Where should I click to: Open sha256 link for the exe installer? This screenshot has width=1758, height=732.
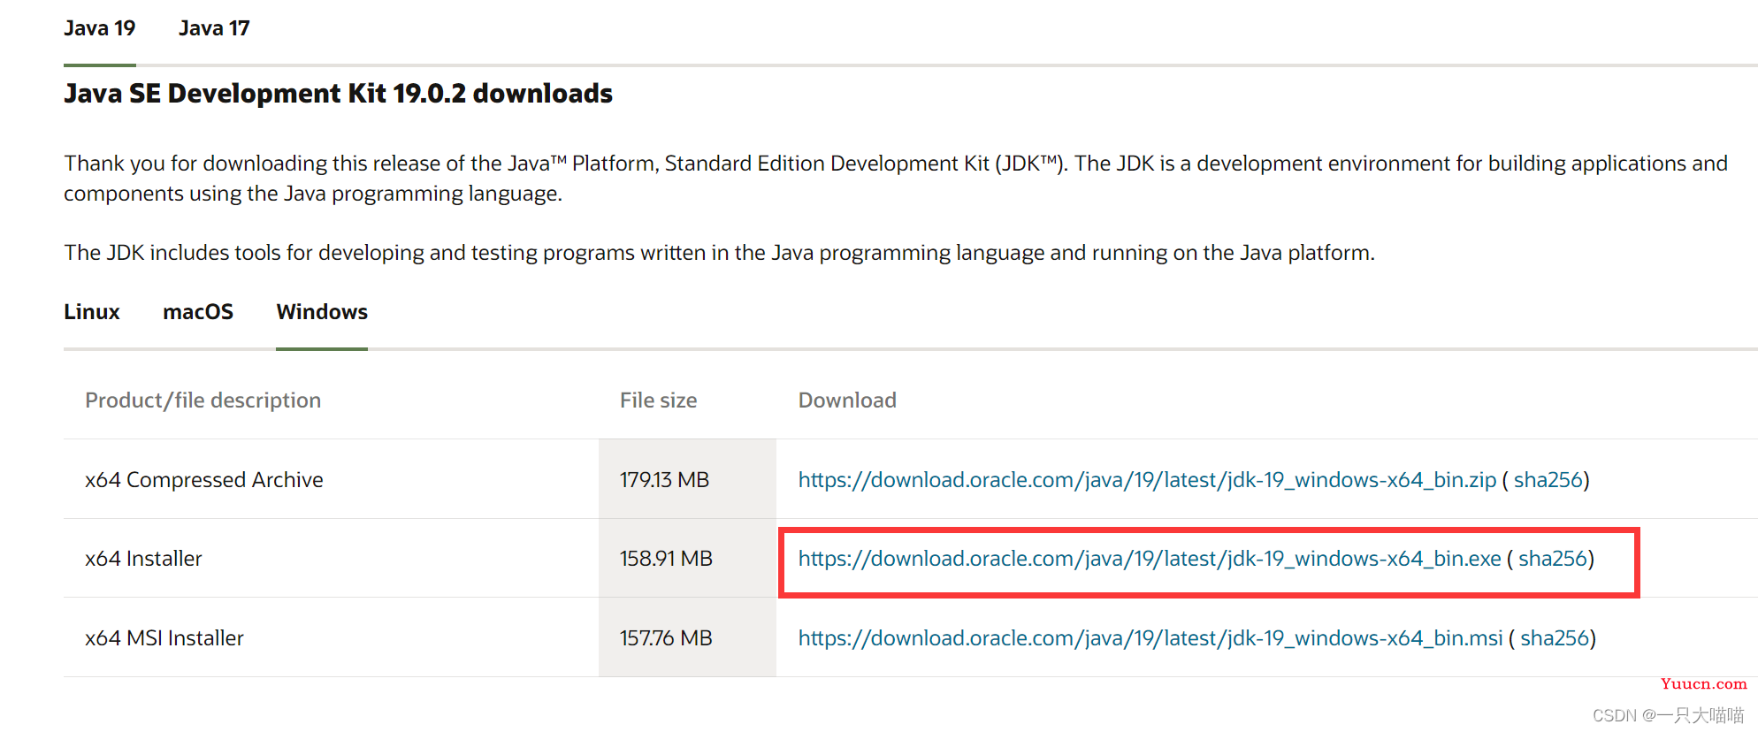(x=1553, y=559)
